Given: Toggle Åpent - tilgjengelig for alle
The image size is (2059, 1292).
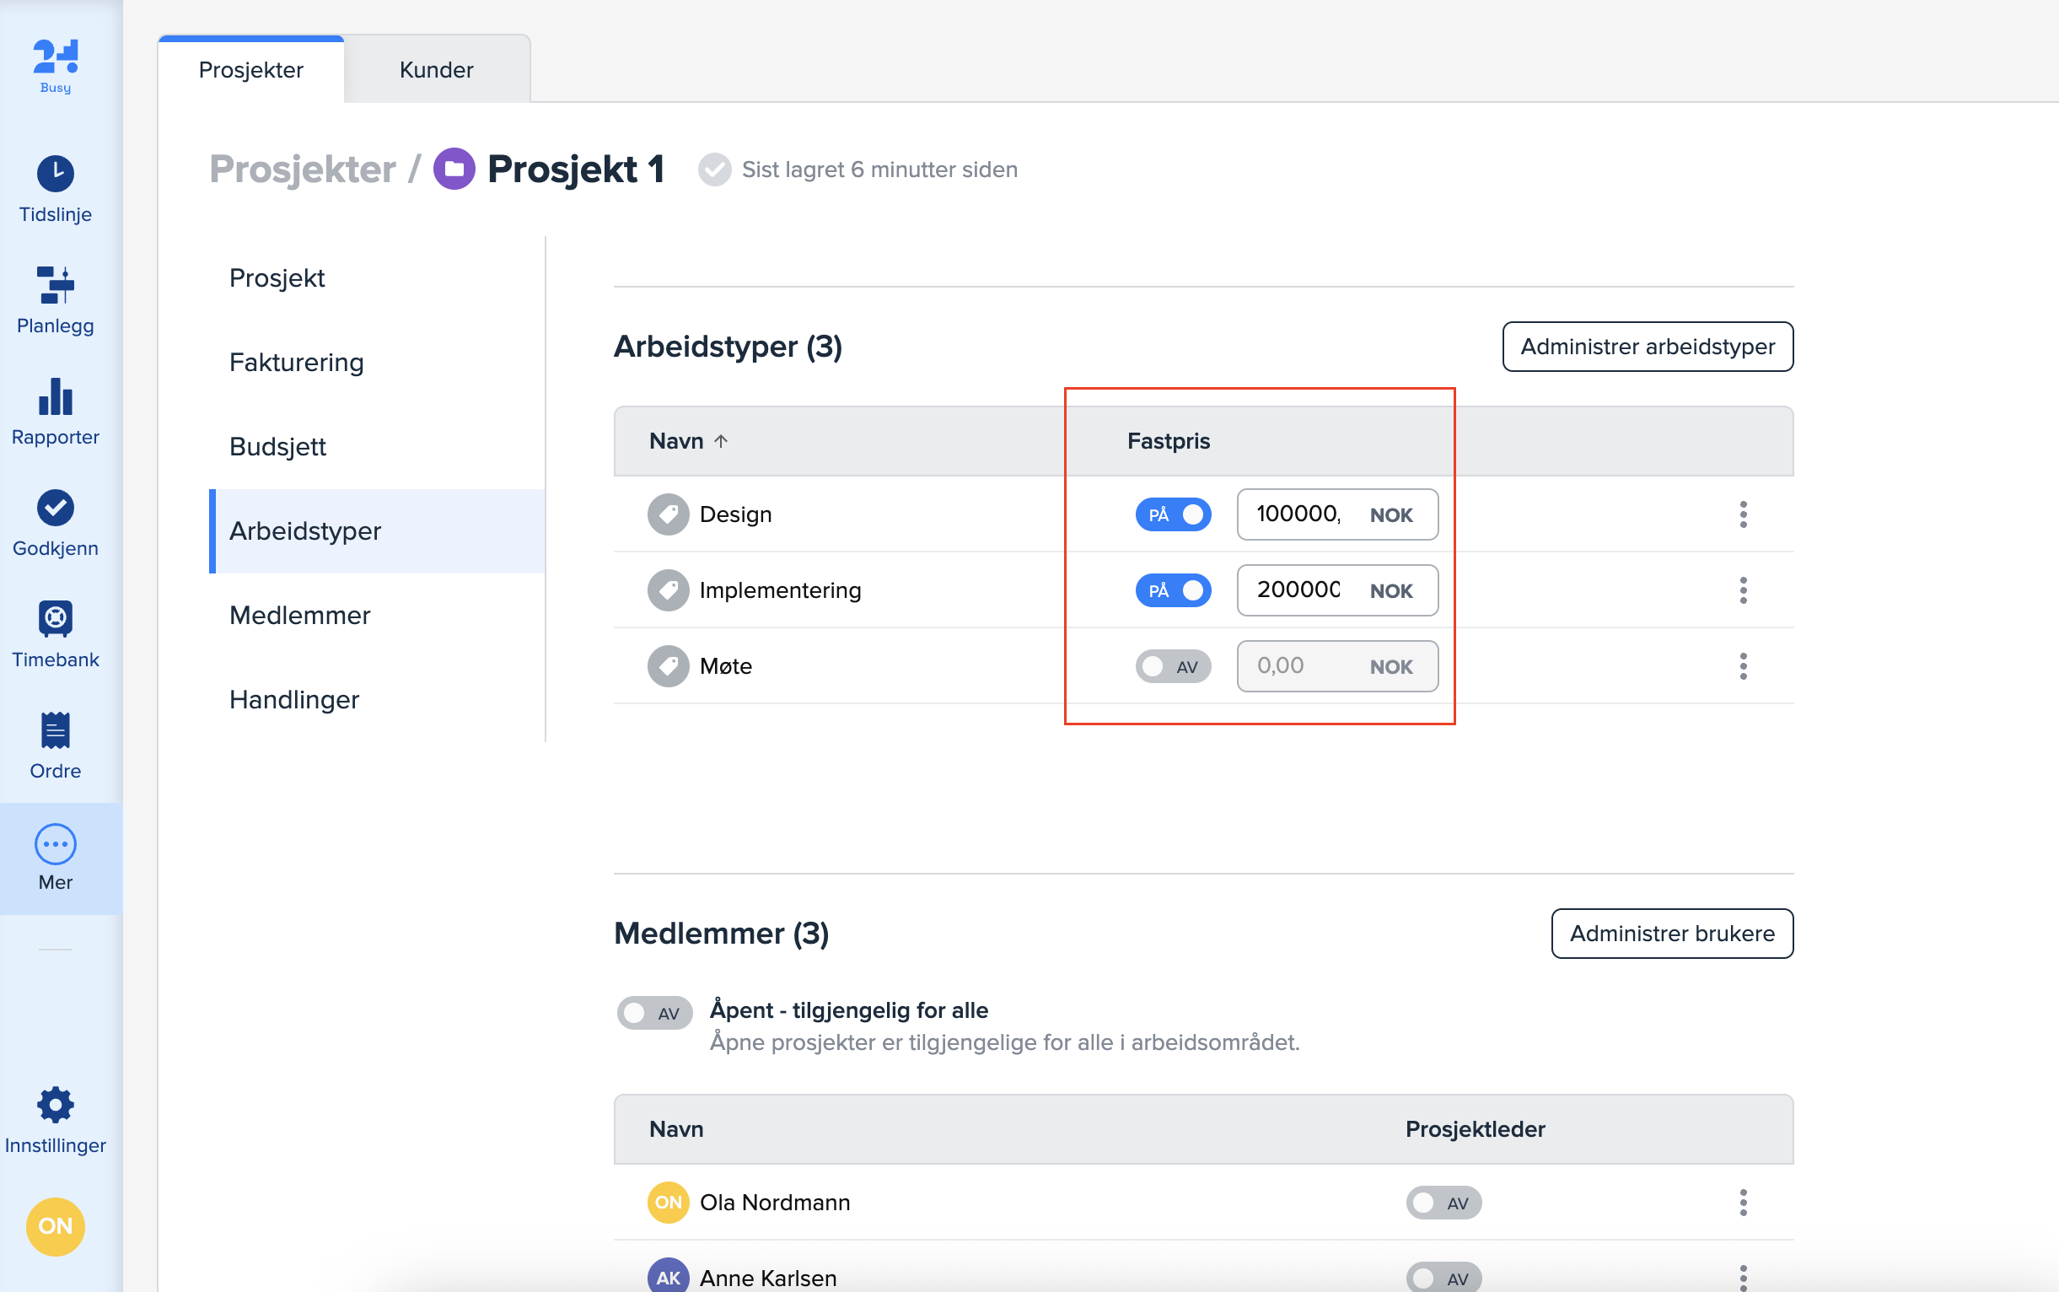Looking at the screenshot, I should point(654,1014).
